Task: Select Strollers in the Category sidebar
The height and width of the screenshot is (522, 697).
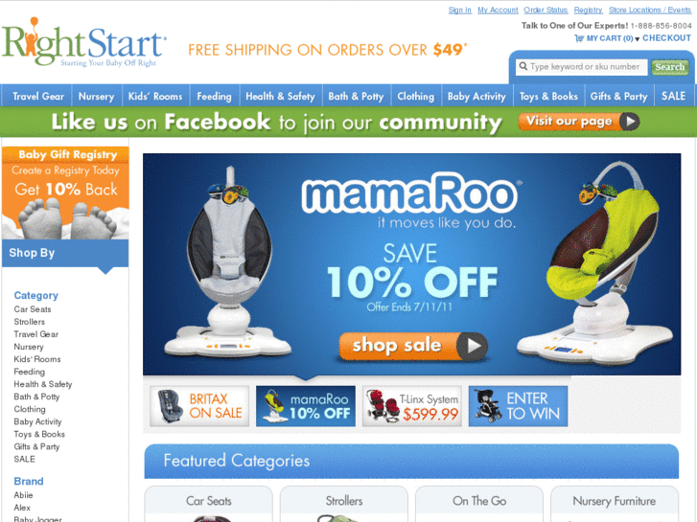Action: (x=30, y=322)
